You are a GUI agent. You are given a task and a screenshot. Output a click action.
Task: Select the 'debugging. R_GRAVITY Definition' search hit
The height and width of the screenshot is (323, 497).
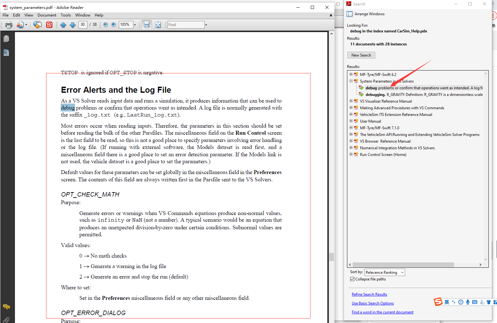click(424, 95)
